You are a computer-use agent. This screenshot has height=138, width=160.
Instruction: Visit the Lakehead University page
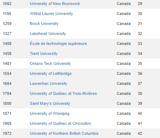point(48,34)
